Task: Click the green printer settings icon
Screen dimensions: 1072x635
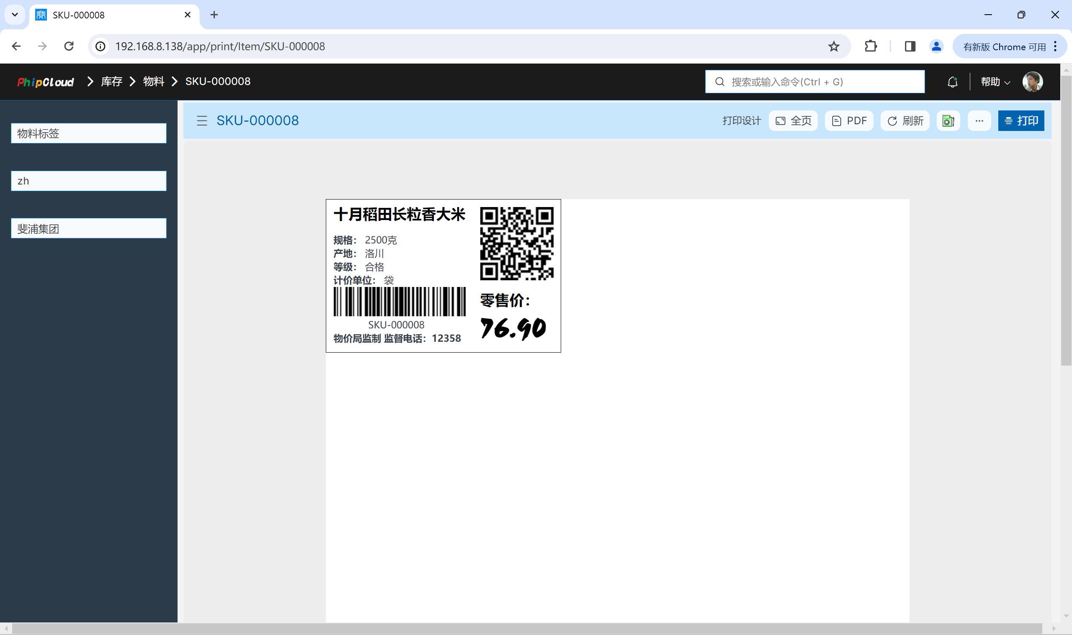Action: (948, 120)
